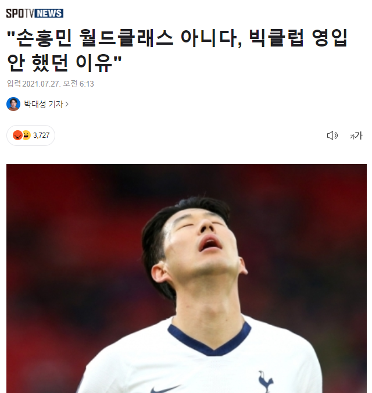Open the 3,727 reactions count
372x393 pixels.
point(41,135)
